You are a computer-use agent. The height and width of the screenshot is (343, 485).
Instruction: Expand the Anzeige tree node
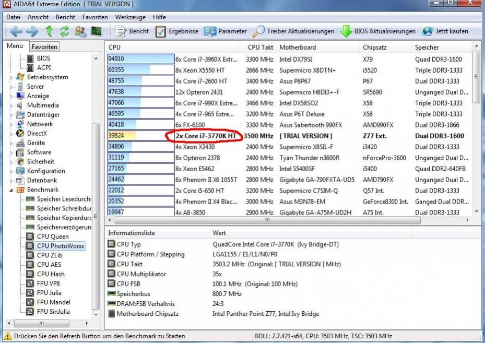click(11, 97)
